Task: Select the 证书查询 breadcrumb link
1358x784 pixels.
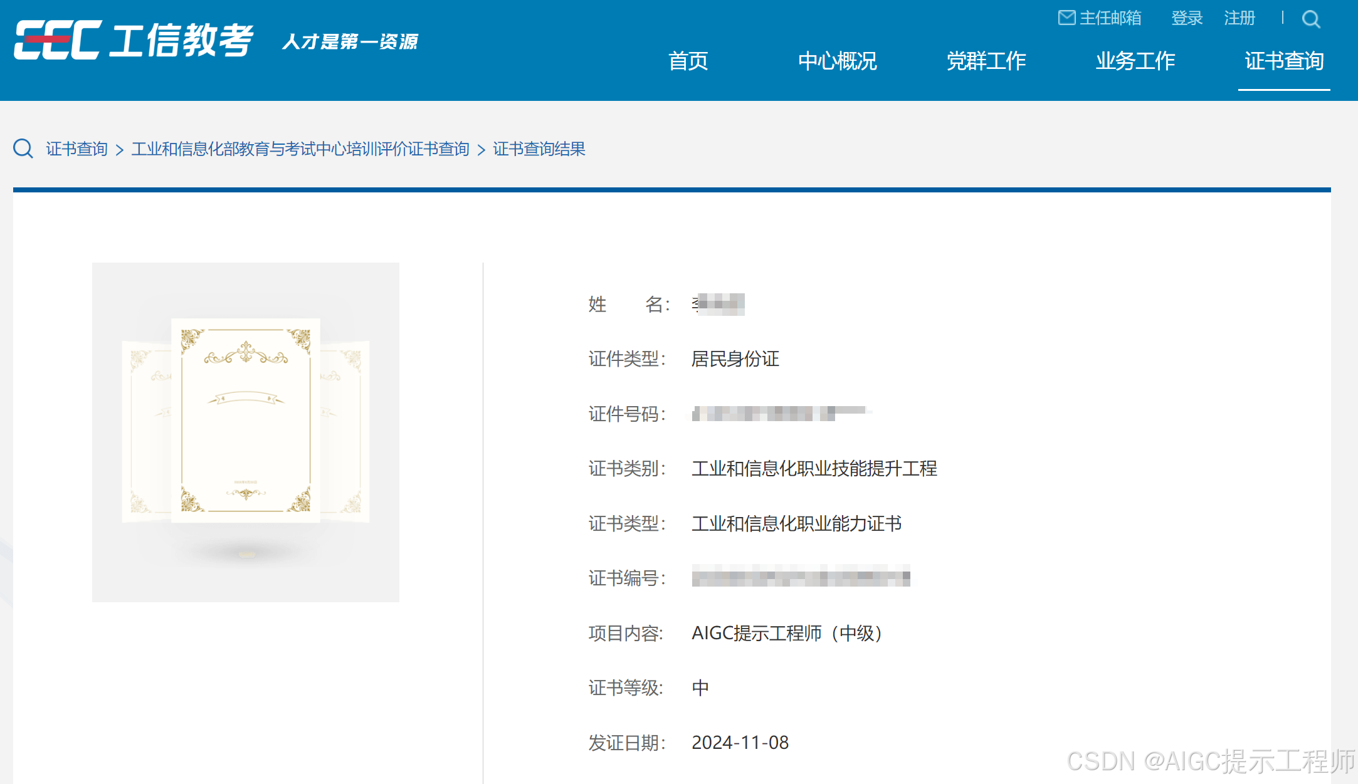Action: point(76,149)
